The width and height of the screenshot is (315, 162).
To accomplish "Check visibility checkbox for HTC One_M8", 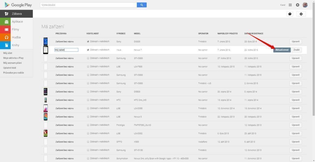I will [88, 100].
